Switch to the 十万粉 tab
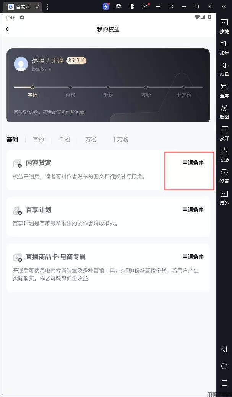This screenshot has width=232, height=397. (120, 139)
